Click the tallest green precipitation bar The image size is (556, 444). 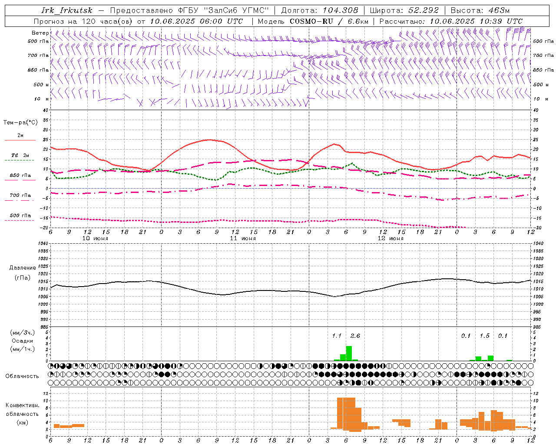349,353
